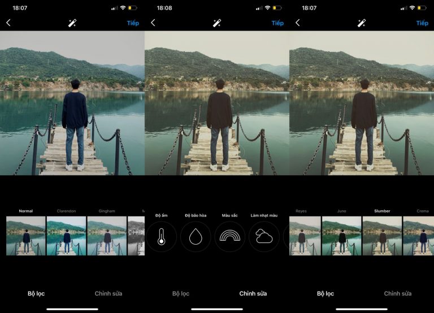Viewport: 434px width, 313px height.
Task: Choose the Làm nhạt màu cloud icon
Action: (x=264, y=236)
